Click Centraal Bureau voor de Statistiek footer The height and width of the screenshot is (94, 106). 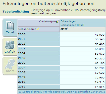tap(62, 92)
